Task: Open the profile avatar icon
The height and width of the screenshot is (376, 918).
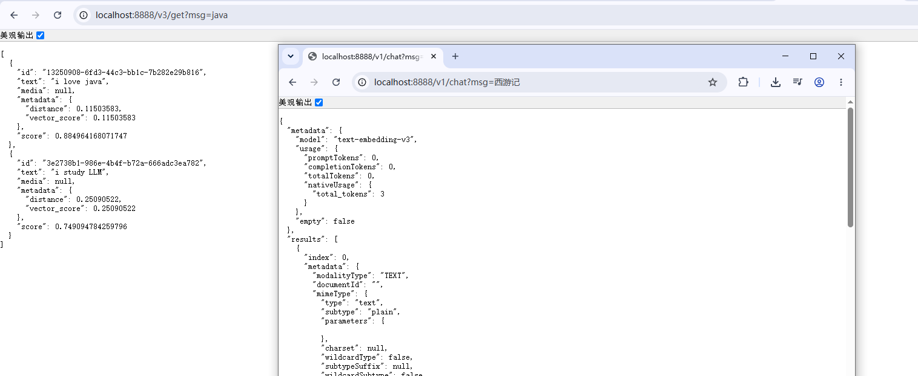Action: pyautogui.click(x=819, y=82)
